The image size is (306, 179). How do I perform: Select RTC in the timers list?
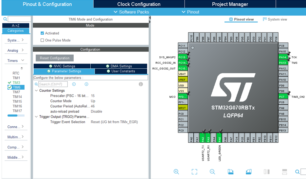click(x=16, y=73)
